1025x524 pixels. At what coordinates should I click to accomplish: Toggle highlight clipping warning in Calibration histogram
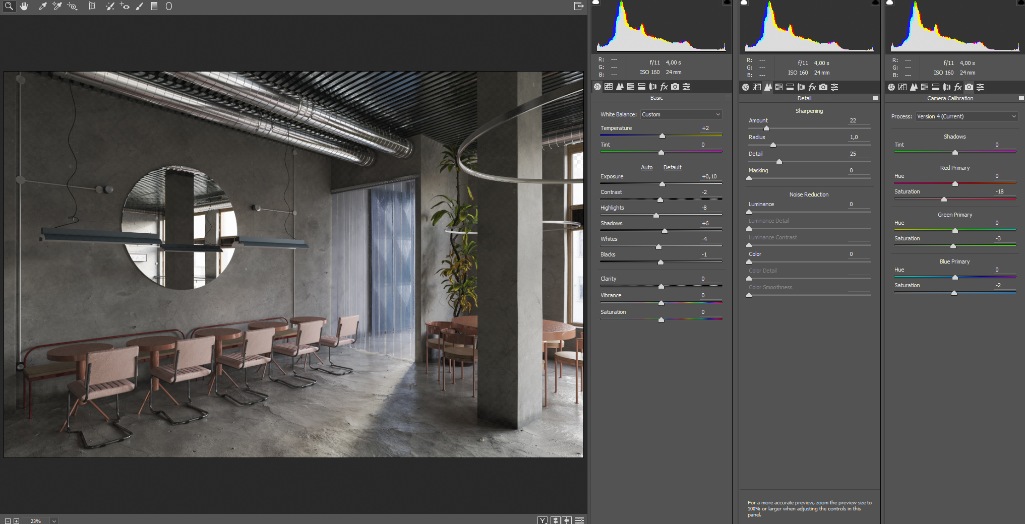click(x=1021, y=3)
